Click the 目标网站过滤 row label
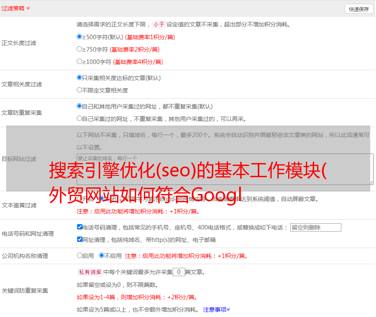 (x=19, y=159)
